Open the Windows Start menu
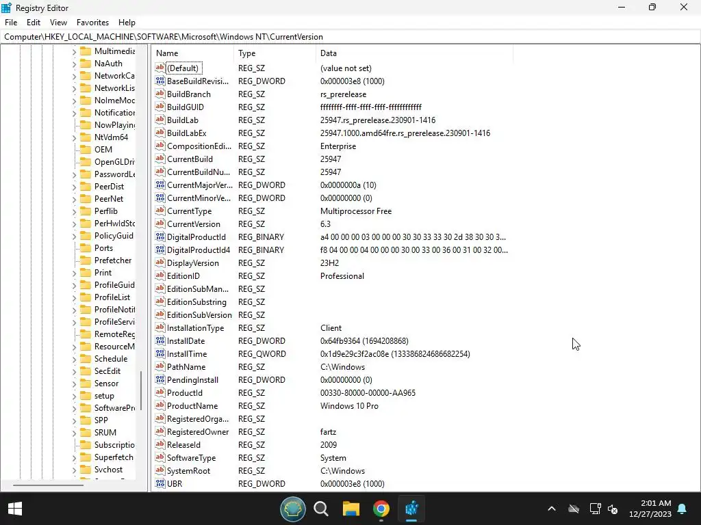Image resolution: width=701 pixels, height=525 pixels. point(15,509)
